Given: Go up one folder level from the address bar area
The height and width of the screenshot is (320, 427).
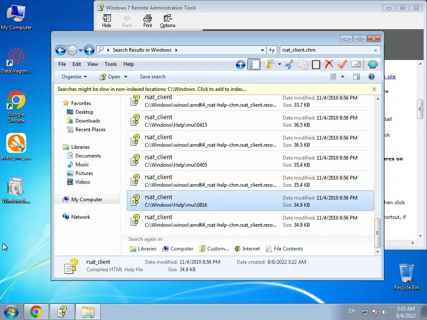Looking at the screenshot, I should tap(89, 50).
